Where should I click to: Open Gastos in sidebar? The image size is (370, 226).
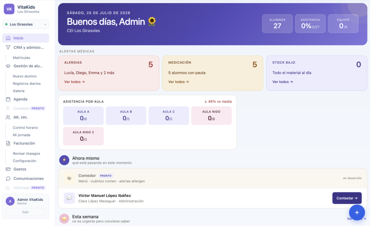[26, 169]
